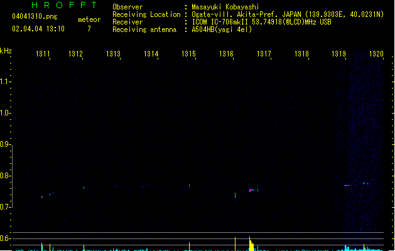Screen dimensions: 395x251
Task: Click the 1.0 kHz frequency label
Action: click(5, 113)
